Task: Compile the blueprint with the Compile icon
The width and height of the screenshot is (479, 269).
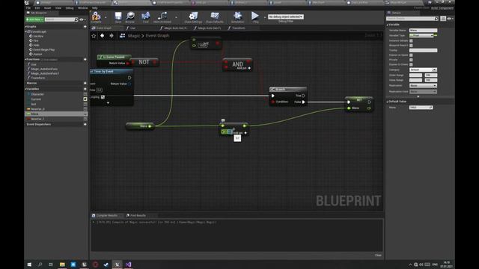Action: [96, 16]
